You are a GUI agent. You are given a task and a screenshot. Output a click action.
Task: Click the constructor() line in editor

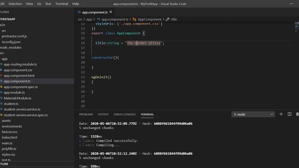pyautogui.click(x=105, y=57)
